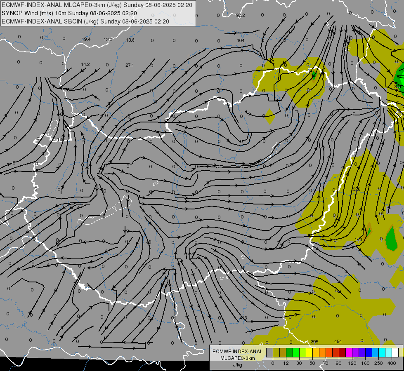The width and height of the screenshot is (404, 371).
Task: Click the map value 326
Action: (x=357, y=189)
